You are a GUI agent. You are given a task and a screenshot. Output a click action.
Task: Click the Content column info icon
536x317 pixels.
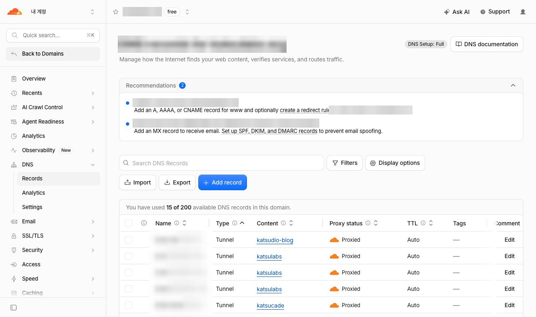click(283, 223)
